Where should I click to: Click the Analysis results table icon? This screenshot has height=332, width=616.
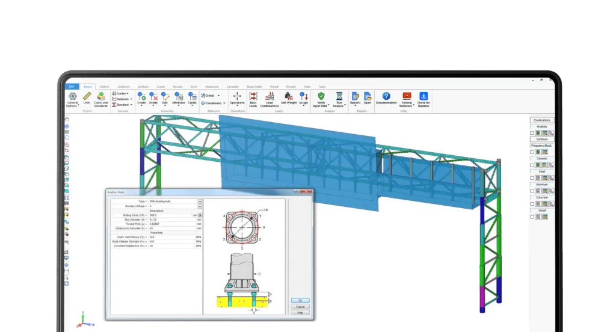click(x=544, y=133)
